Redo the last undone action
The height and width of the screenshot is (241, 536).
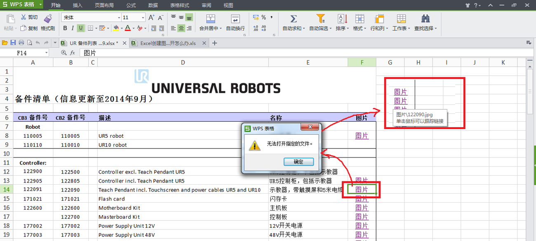coord(46,43)
